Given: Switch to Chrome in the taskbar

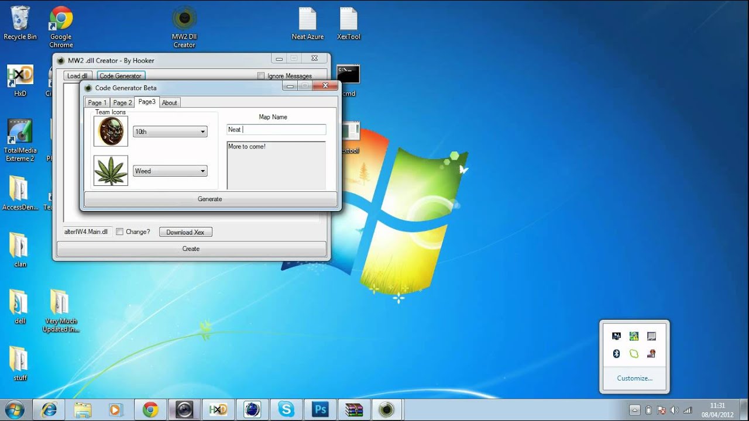Looking at the screenshot, I should [150, 409].
